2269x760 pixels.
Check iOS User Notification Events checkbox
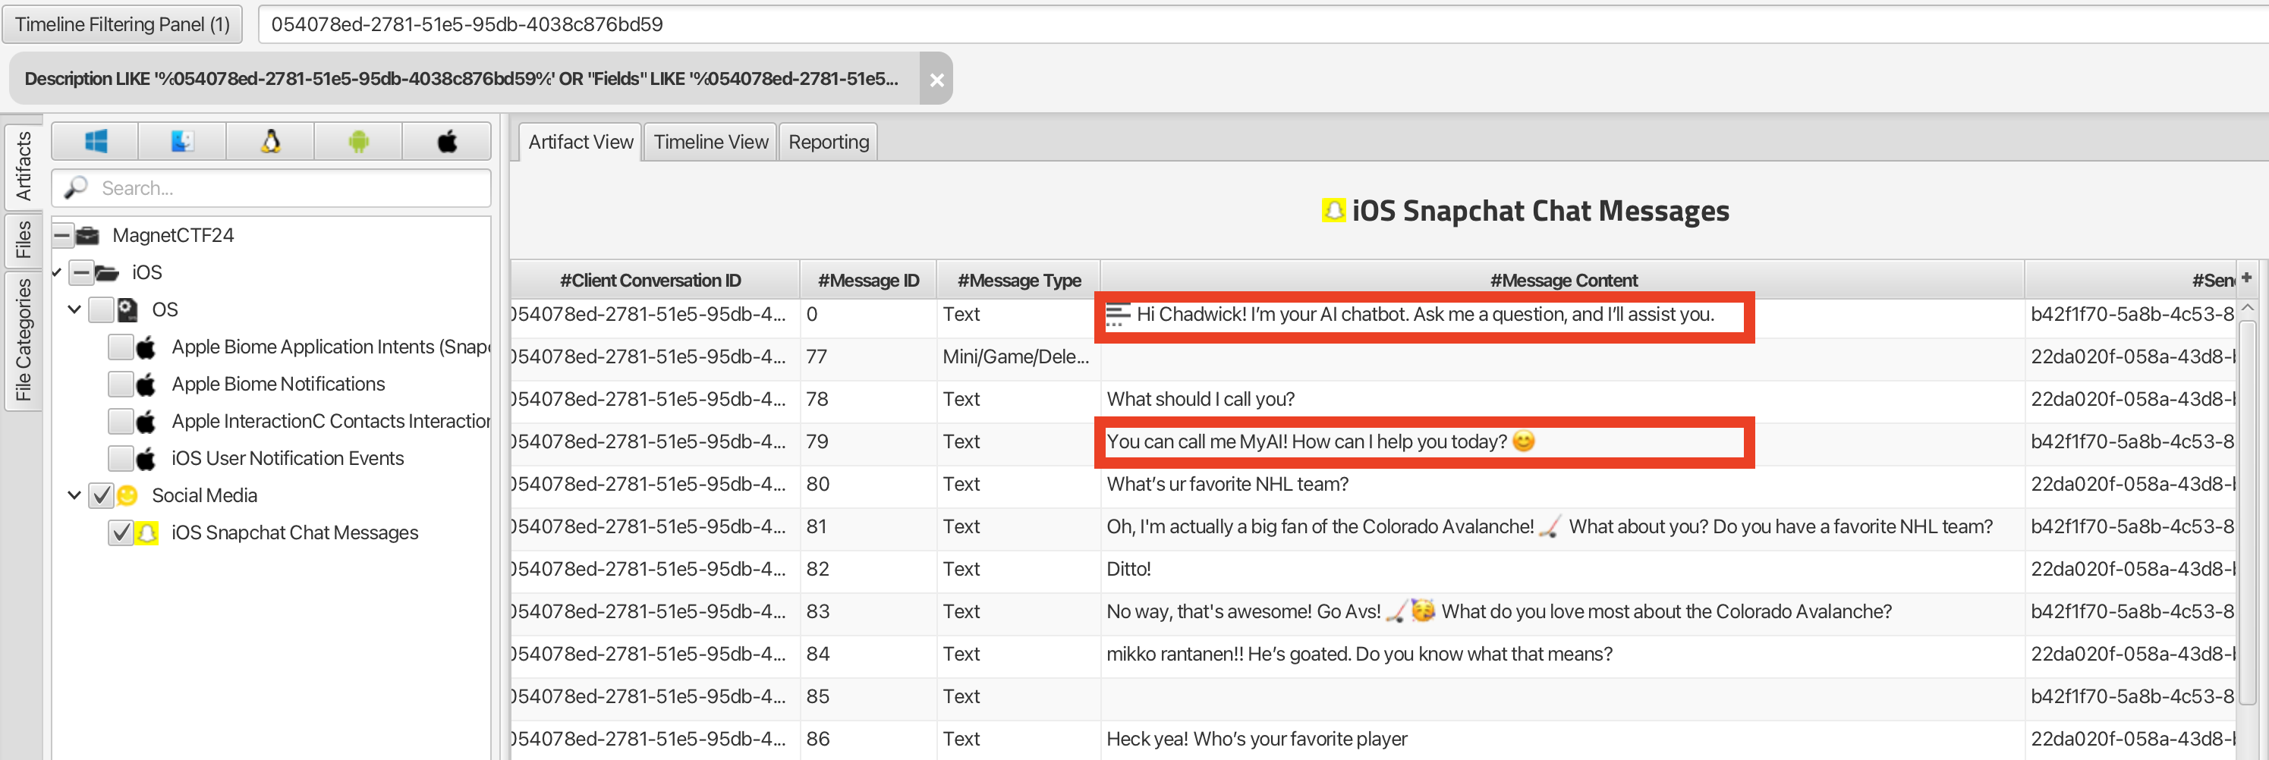pos(121,459)
